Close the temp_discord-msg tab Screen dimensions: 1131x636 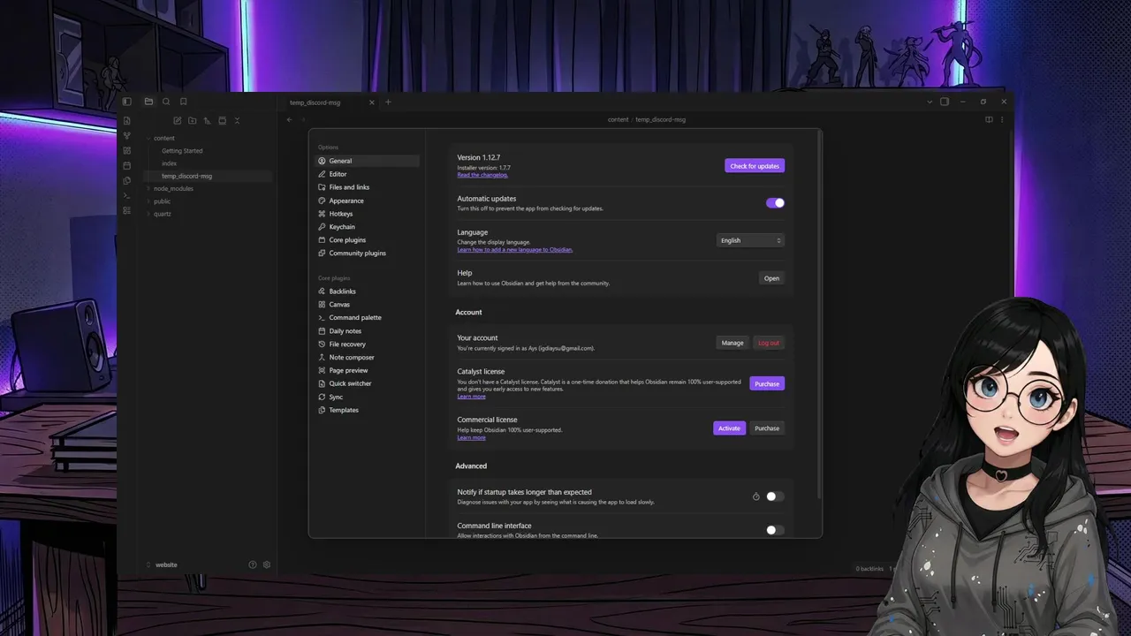[x=371, y=102]
